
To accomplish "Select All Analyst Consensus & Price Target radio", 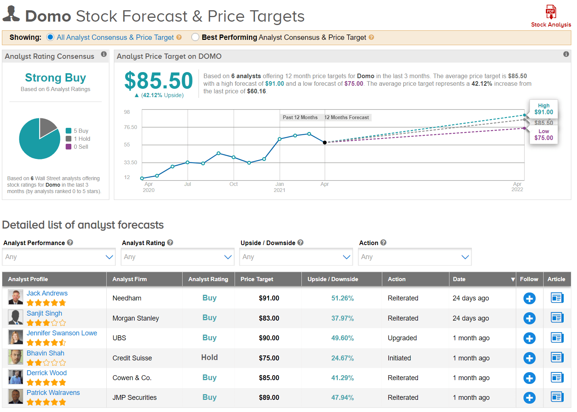I will [50, 37].
